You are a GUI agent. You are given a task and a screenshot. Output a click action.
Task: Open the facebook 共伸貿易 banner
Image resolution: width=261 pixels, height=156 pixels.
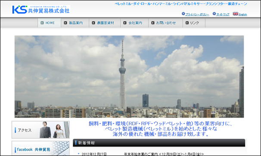click(x=40, y=148)
